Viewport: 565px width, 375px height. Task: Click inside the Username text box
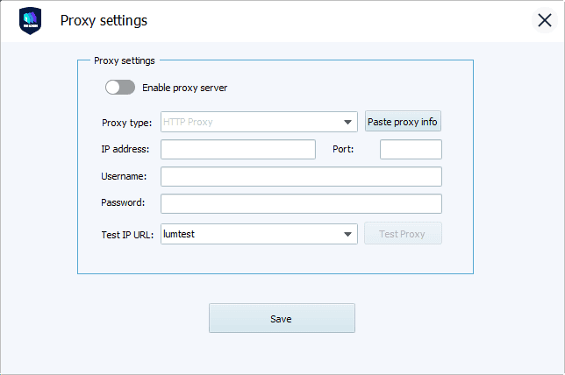pyautogui.click(x=301, y=176)
